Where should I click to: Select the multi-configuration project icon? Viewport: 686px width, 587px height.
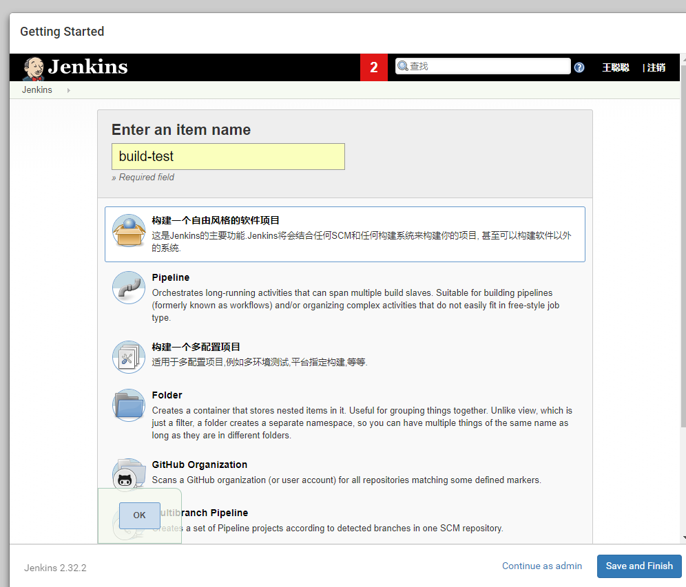click(129, 357)
